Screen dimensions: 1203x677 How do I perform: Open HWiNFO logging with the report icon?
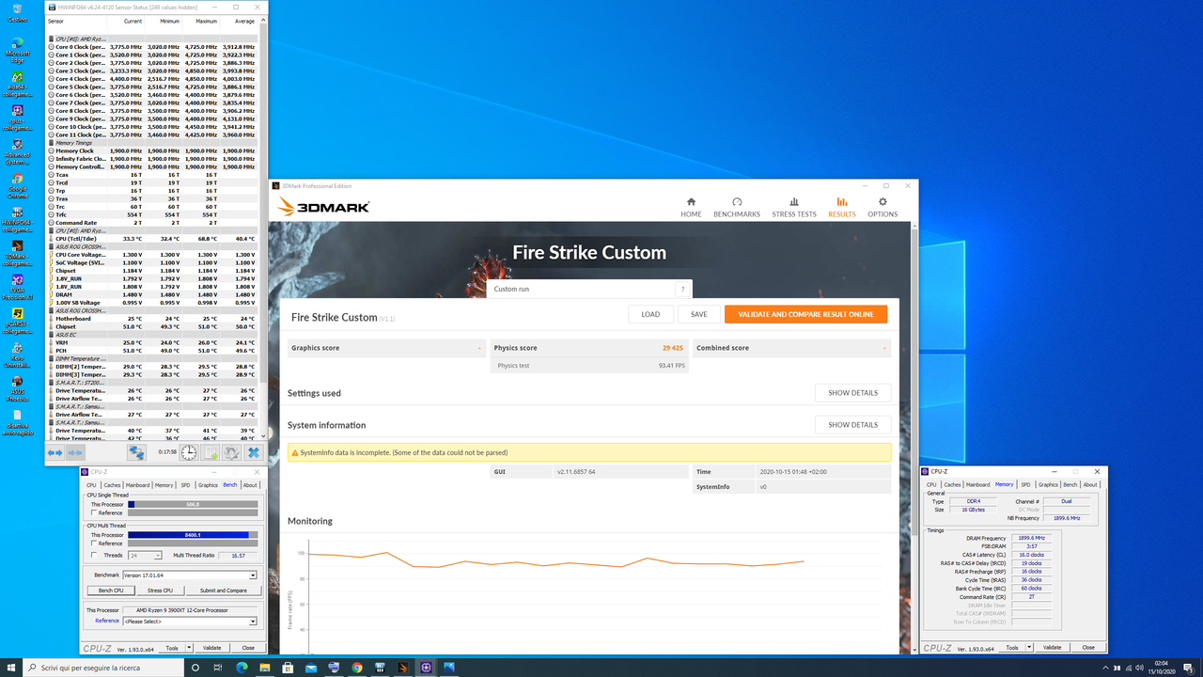[211, 453]
